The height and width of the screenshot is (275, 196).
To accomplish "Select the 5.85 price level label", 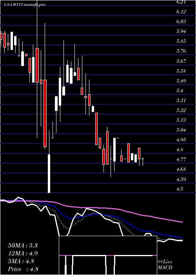I will (181, 41).
